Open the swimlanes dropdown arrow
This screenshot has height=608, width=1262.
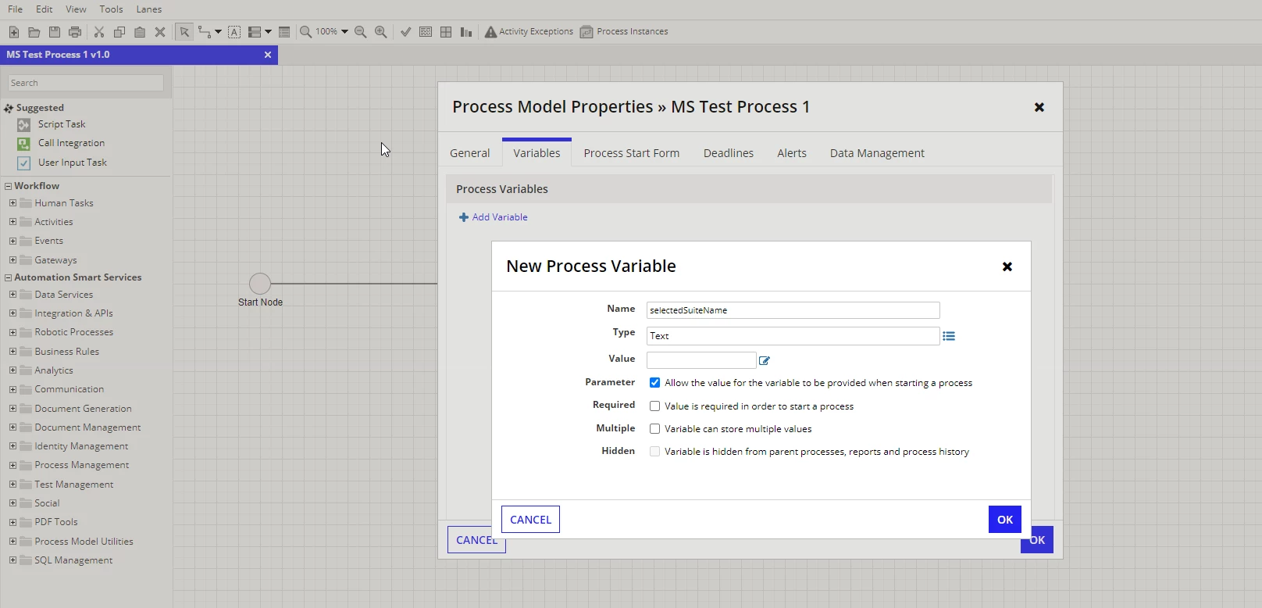pos(268,32)
